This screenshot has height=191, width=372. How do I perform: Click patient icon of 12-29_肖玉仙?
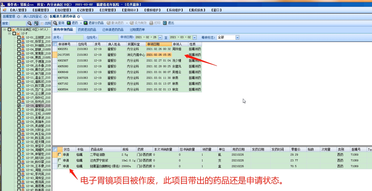pyautogui.click(x=23, y=134)
